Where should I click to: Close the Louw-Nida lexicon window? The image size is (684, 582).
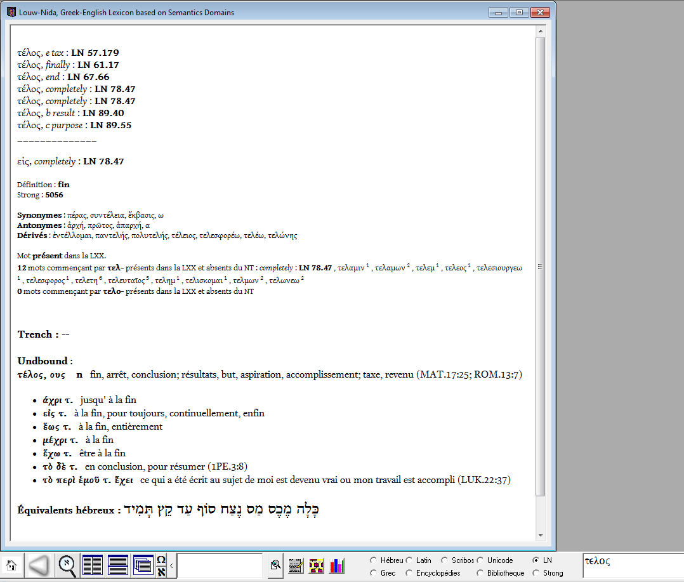(540, 12)
